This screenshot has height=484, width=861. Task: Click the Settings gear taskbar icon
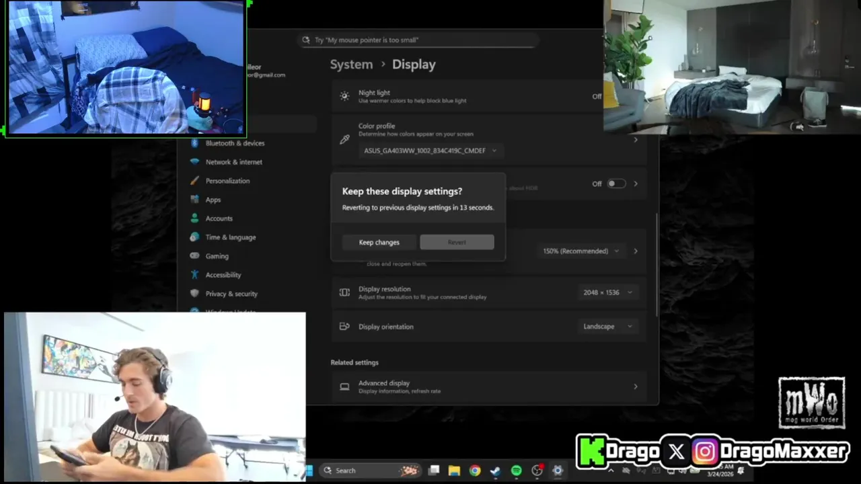tap(558, 471)
